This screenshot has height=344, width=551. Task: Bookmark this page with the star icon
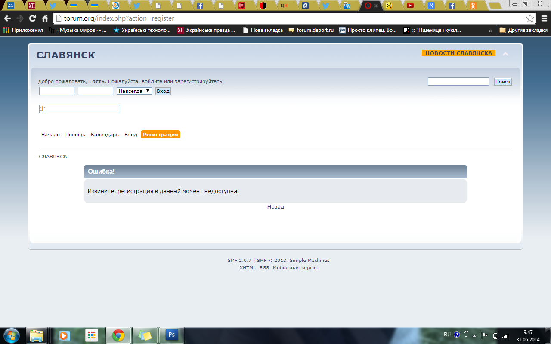click(x=530, y=18)
